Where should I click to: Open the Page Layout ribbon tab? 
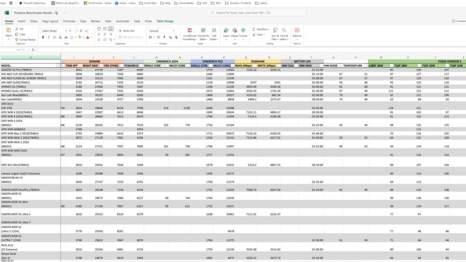pyautogui.click(x=50, y=21)
